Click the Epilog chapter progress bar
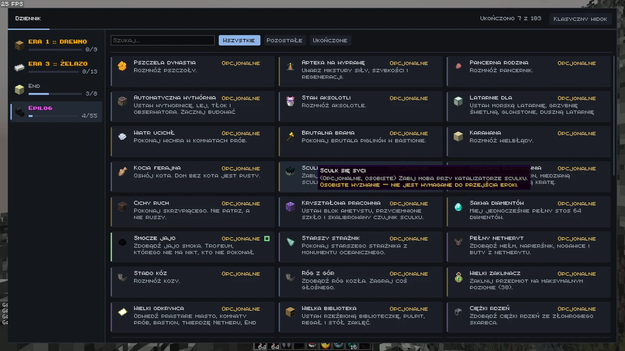The width and height of the screenshot is (625, 351). (x=53, y=116)
